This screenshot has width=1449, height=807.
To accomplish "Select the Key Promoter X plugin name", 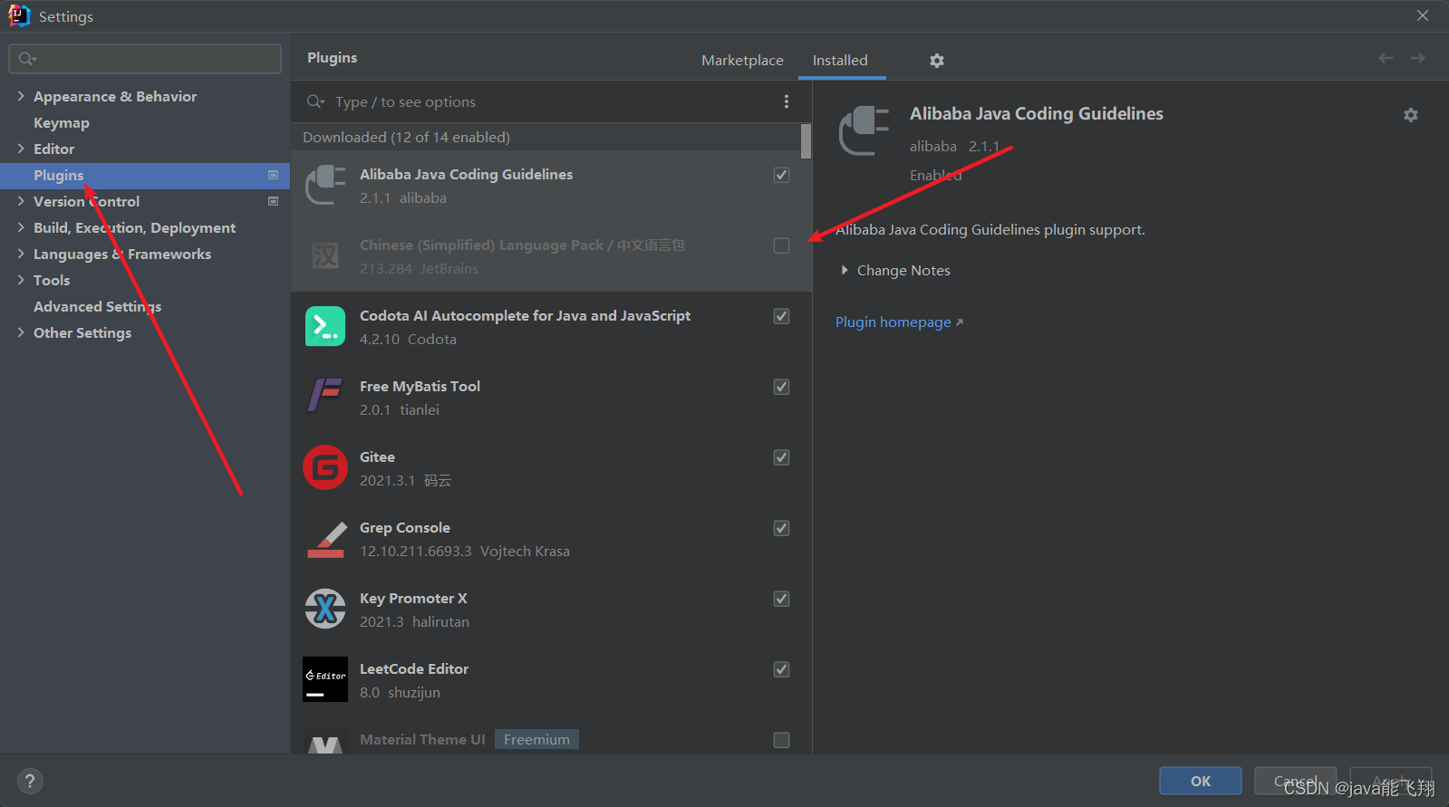I will point(413,598).
